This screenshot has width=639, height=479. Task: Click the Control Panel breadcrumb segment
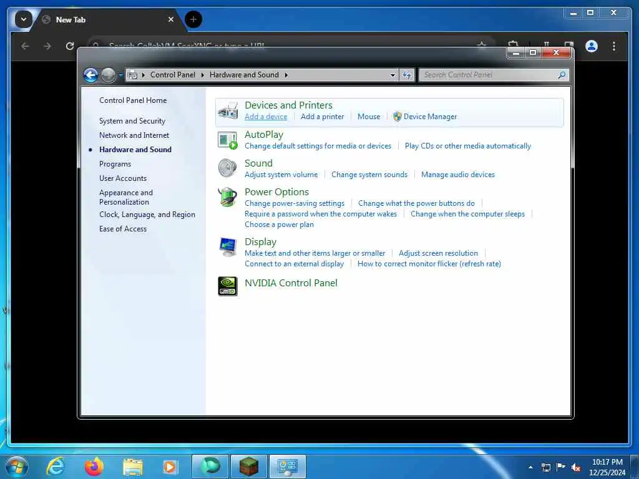pyautogui.click(x=173, y=75)
